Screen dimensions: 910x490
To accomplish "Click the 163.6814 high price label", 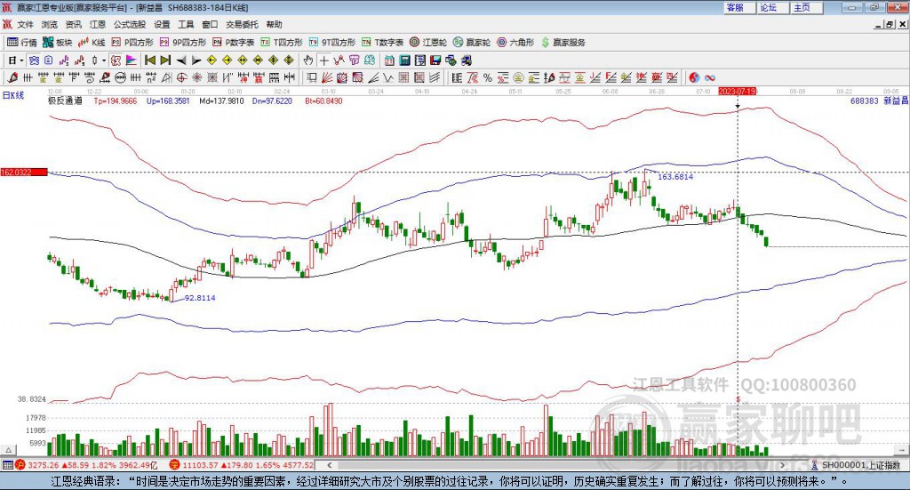I will tap(675, 176).
